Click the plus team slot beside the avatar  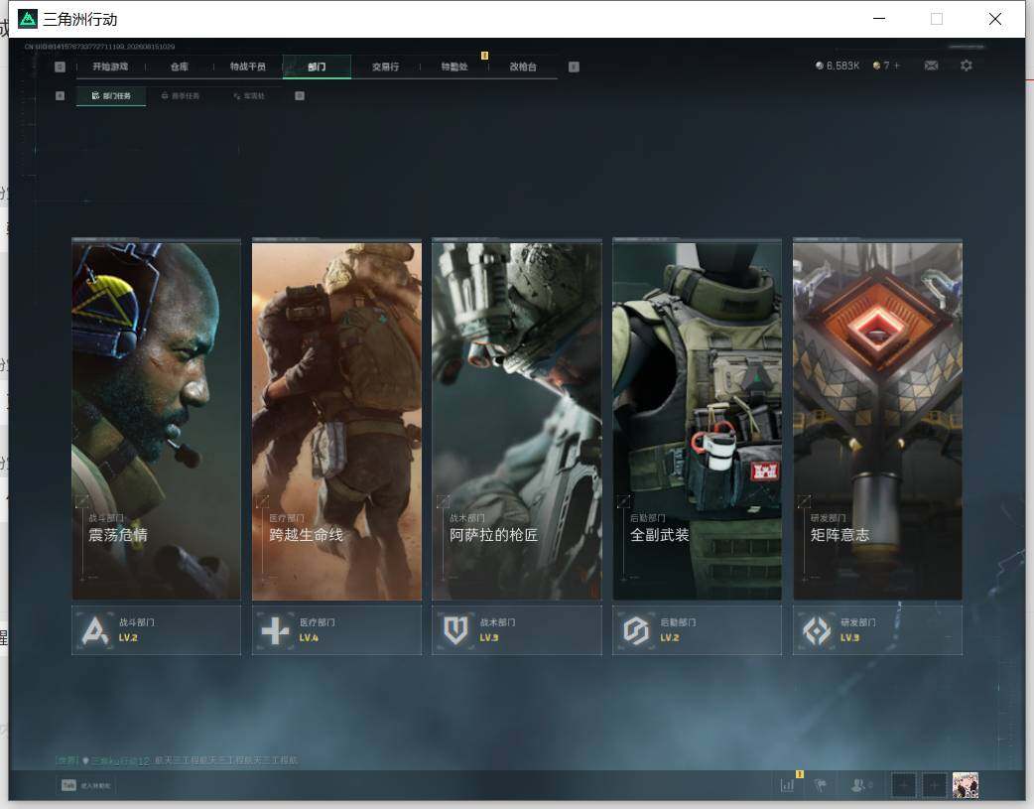click(x=934, y=785)
